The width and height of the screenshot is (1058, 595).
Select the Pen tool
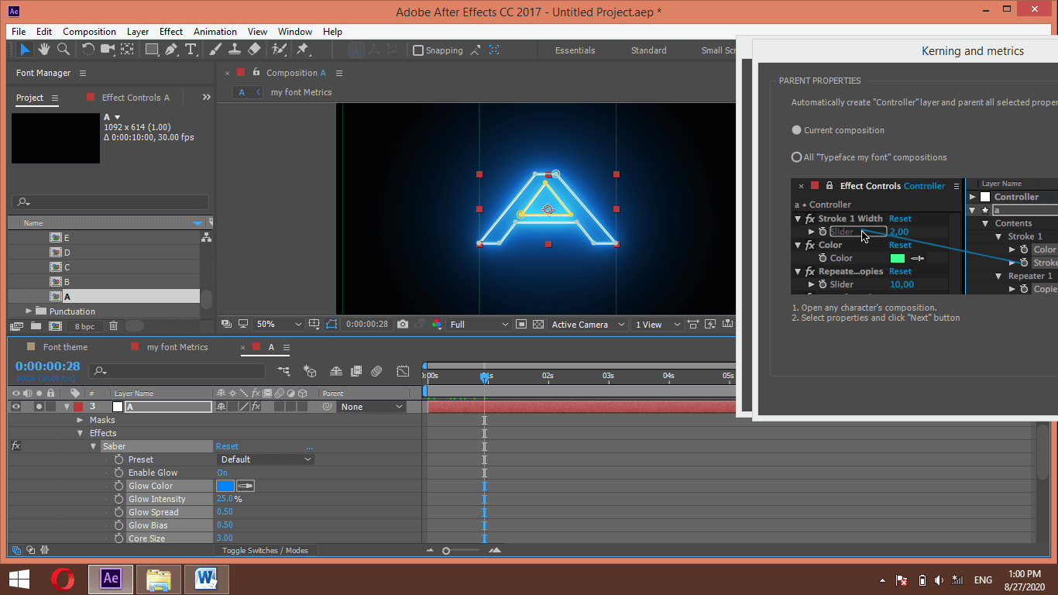click(172, 50)
